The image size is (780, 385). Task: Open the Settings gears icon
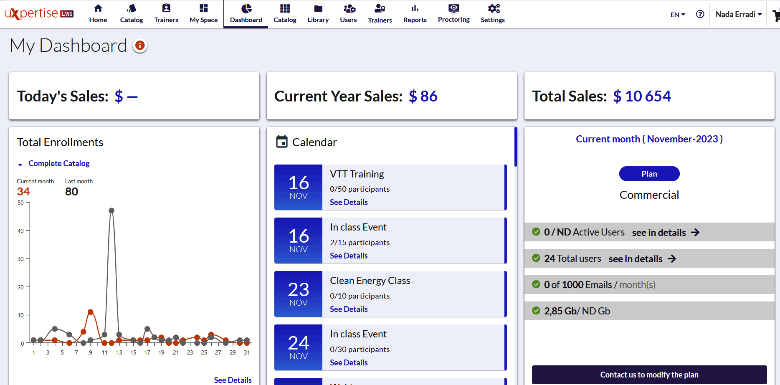tap(494, 8)
